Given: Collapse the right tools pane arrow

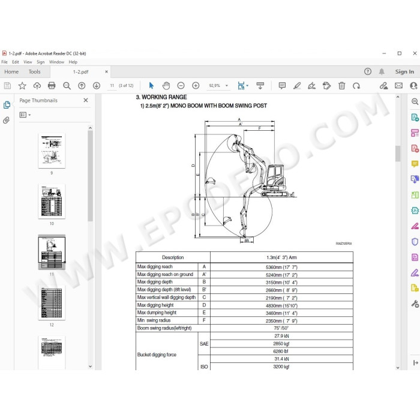Looking at the screenshot, I should point(415,362).
